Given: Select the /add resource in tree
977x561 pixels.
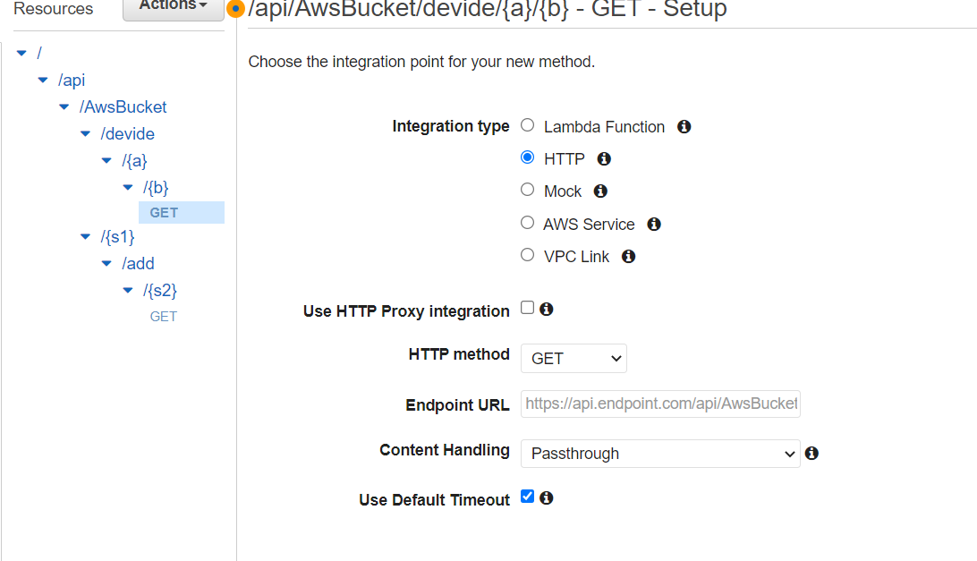Looking at the screenshot, I should (x=139, y=264).
